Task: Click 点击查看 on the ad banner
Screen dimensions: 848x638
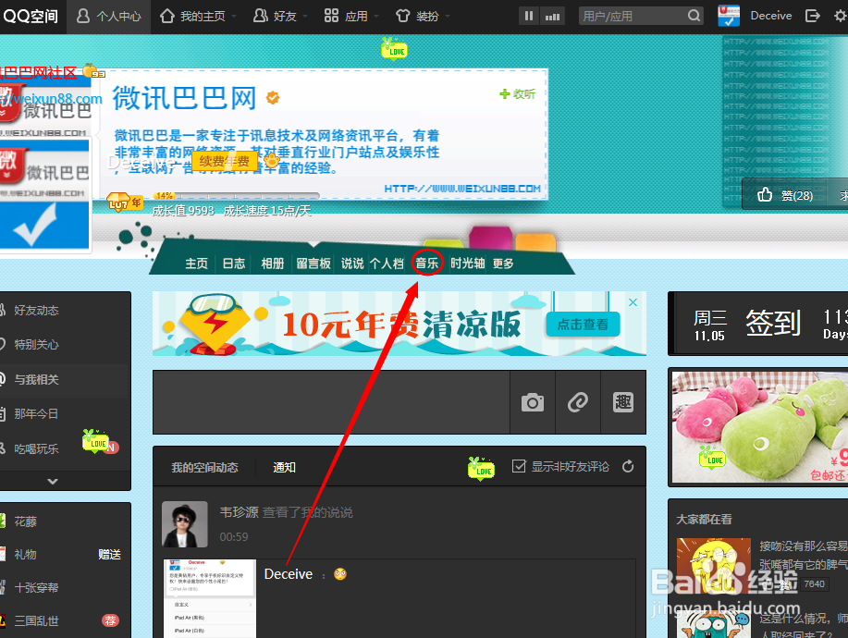Action: coord(583,325)
